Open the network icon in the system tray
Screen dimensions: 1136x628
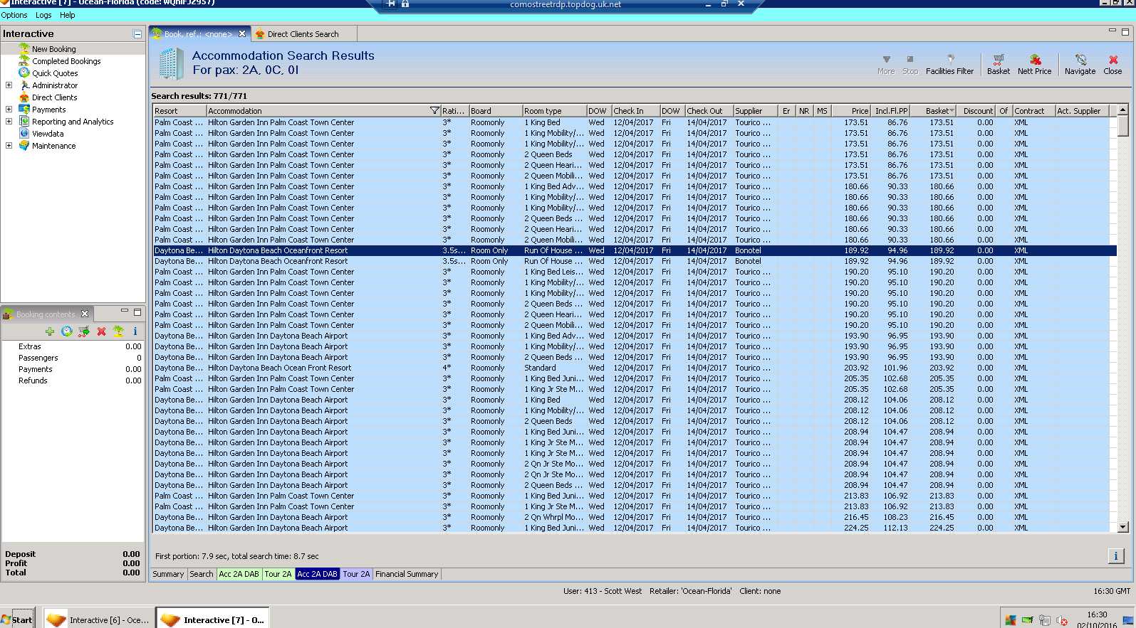tap(1044, 620)
